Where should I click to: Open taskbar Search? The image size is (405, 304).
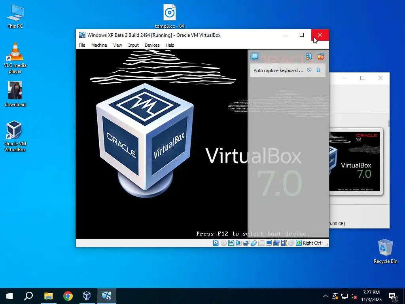click(28, 296)
